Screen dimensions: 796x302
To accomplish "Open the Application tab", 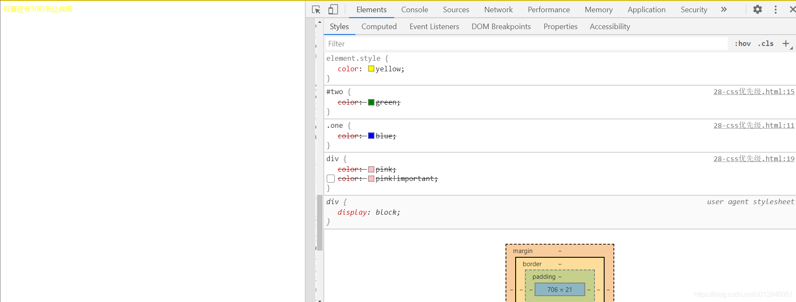I will (646, 9).
